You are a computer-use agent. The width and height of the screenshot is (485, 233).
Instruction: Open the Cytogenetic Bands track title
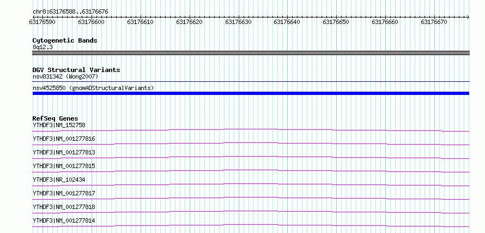click(65, 40)
